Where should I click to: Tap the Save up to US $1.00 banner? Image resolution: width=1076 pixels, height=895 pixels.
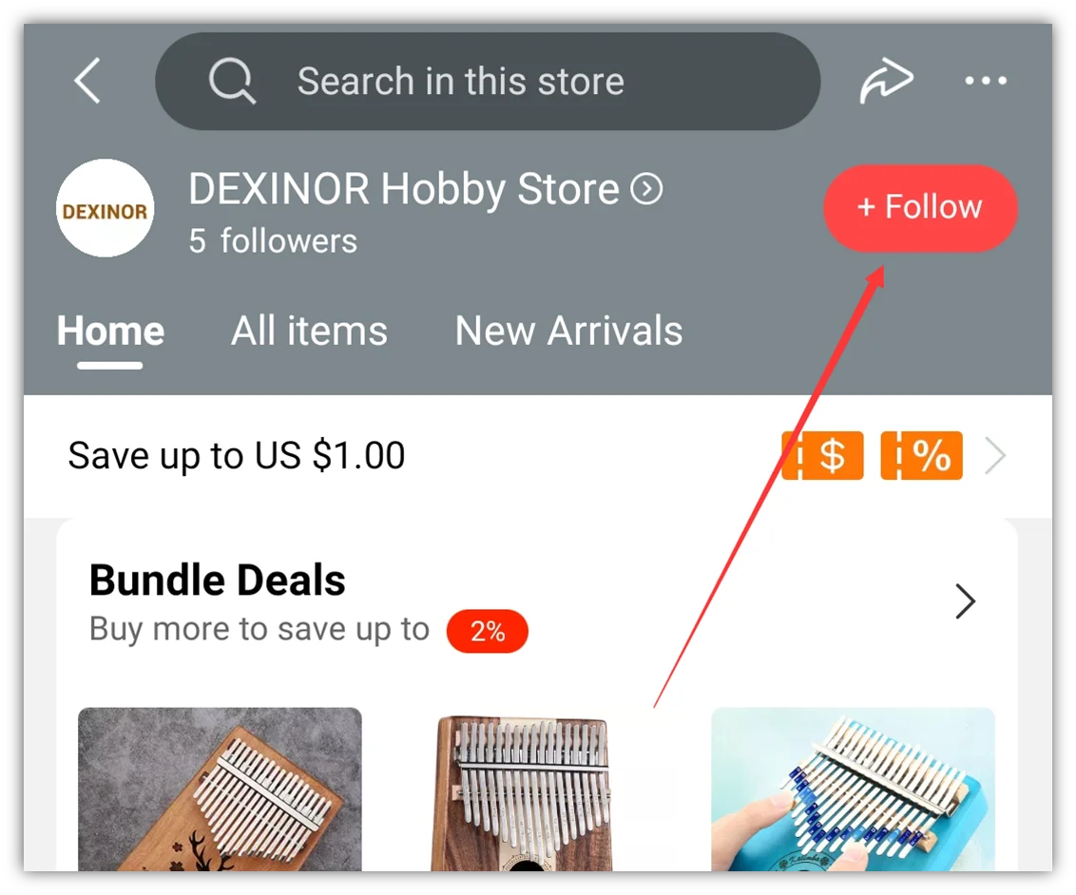pyautogui.click(x=537, y=455)
